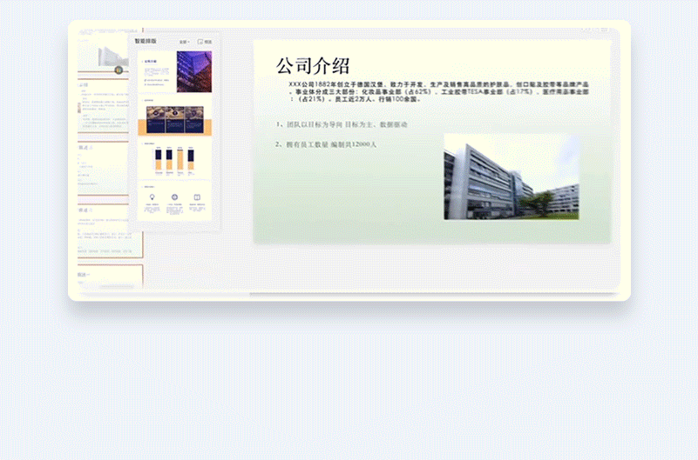Viewport: 698px width, 460px height.
Task: Select the three-icon layout template
Action: (x=175, y=202)
